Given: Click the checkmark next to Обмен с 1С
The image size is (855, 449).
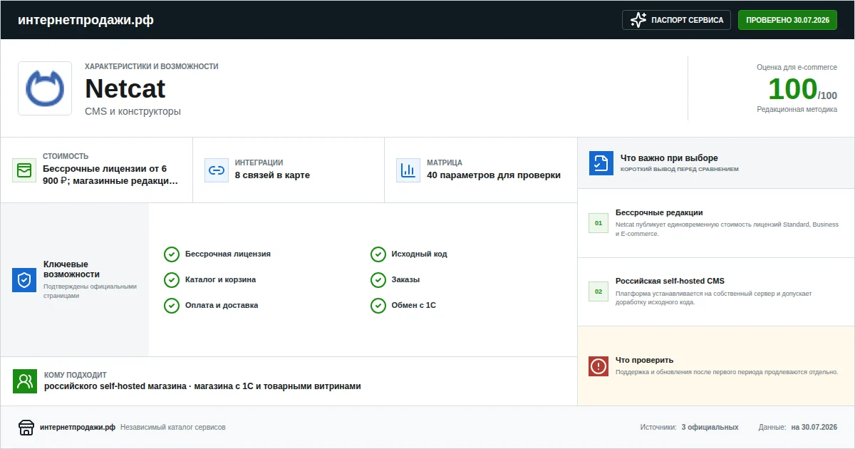Looking at the screenshot, I should tap(378, 306).
